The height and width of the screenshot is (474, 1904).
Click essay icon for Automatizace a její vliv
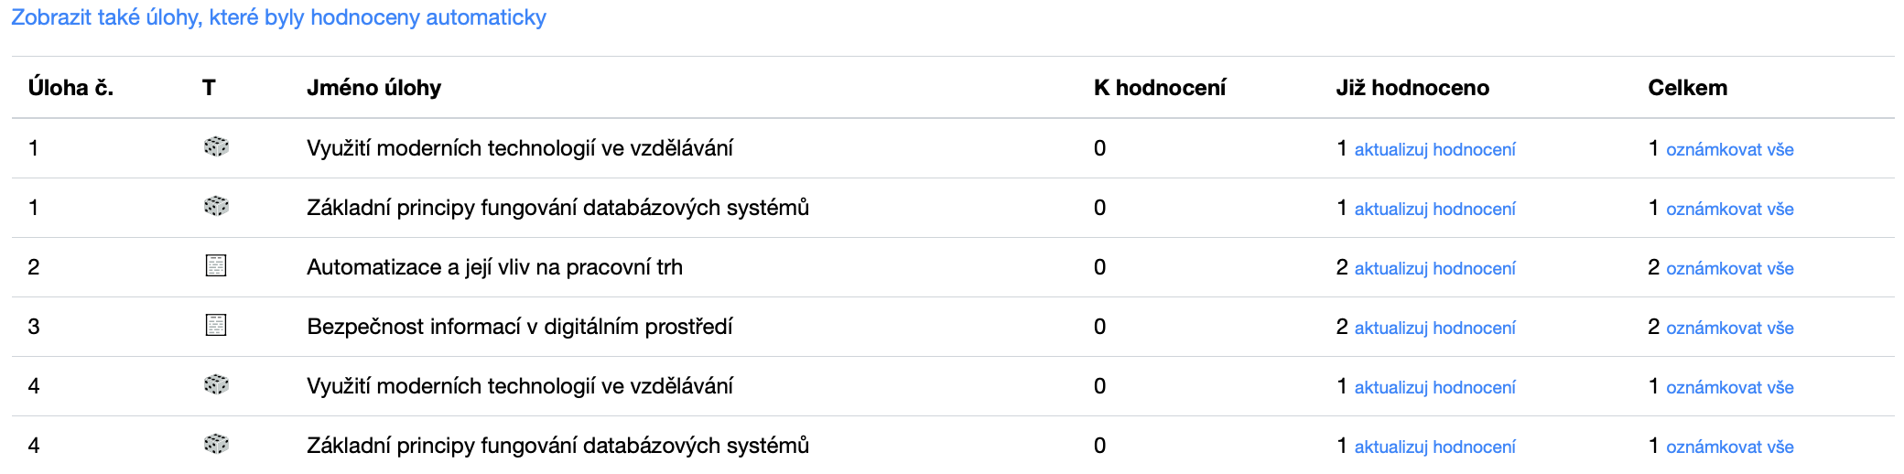point(216,266)
